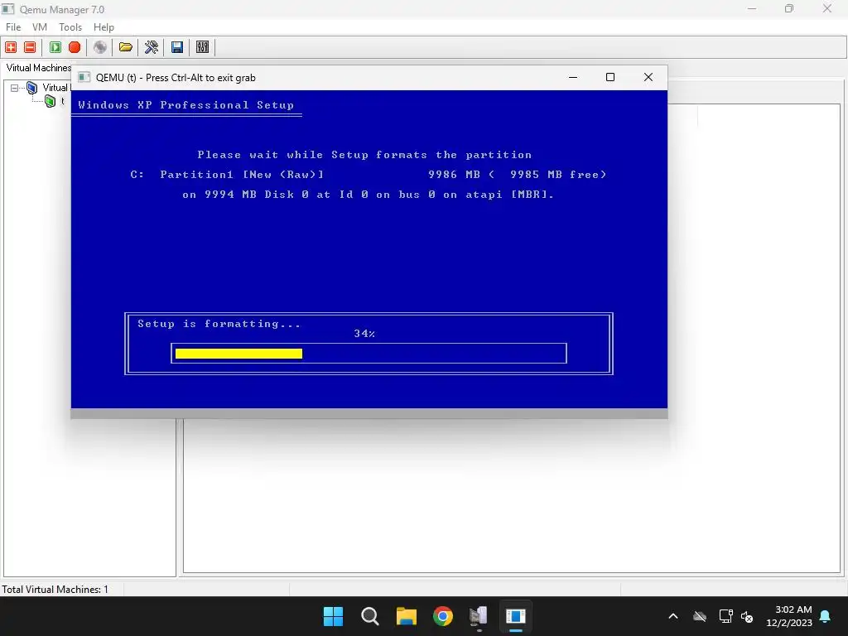Close the QEMU (t) window
Image resolution: width=848 pixels, height=636 pixels.
(648, 77)
